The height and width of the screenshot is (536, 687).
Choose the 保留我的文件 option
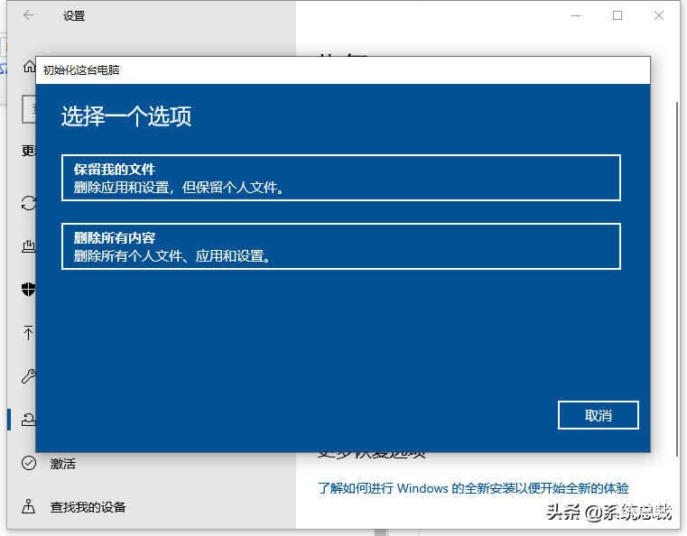click(340, 178)
